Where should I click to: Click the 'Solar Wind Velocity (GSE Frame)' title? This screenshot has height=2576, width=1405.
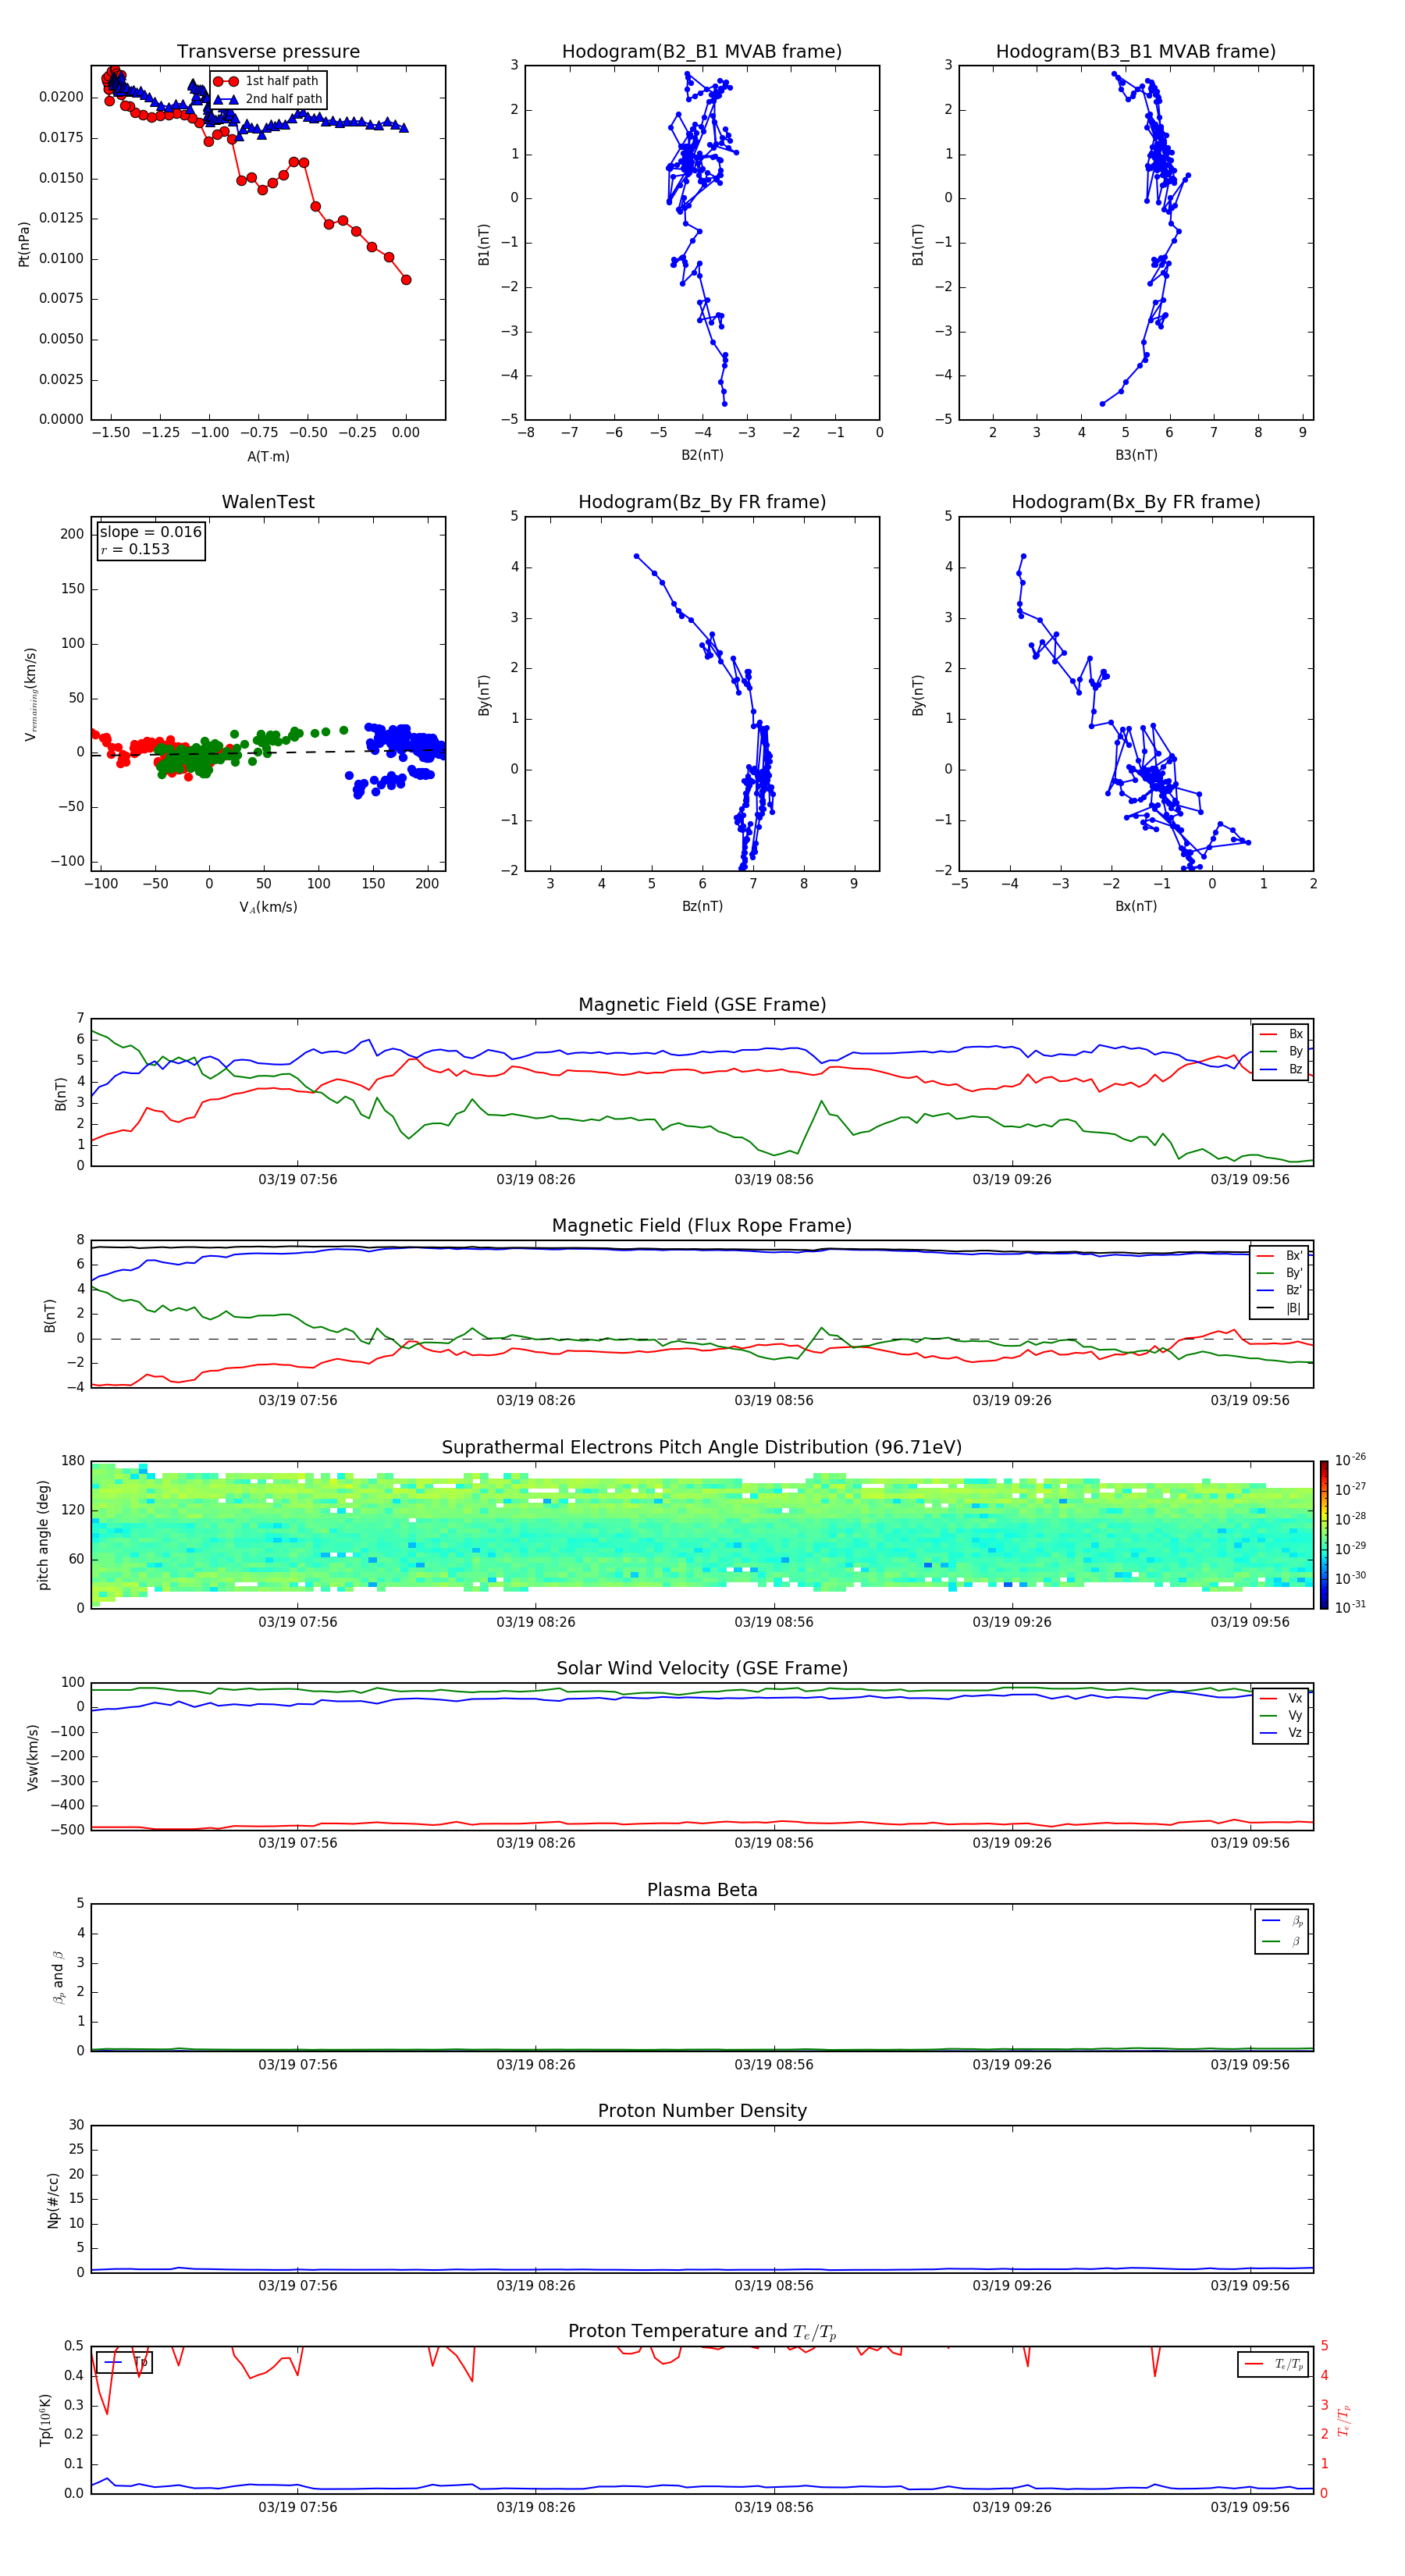(702, 1668)
